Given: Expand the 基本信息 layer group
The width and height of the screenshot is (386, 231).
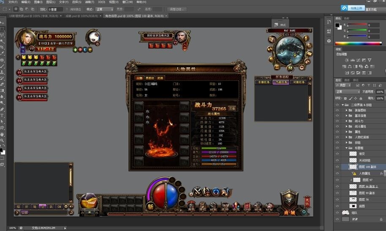Looking at the screenshot, I should (346, 116).
